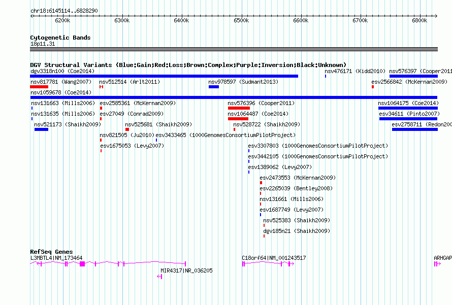Open variant nsv521173 (Shaikh2009) label
This screenshot has width=452, height=305.
click(68, 124)
